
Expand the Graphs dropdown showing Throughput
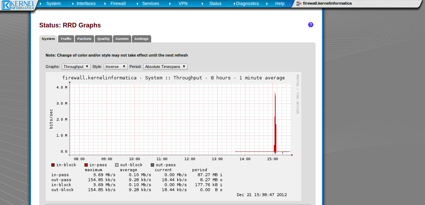pyautogui.click(x=76, y=67)
